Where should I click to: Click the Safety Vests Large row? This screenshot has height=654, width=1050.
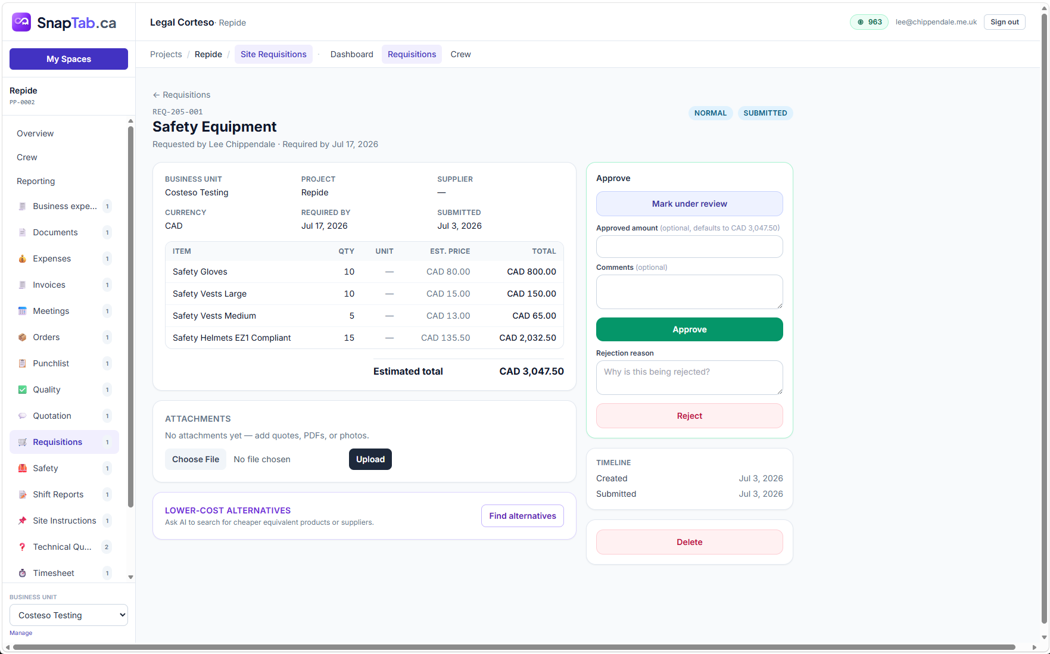pos(364,294)
